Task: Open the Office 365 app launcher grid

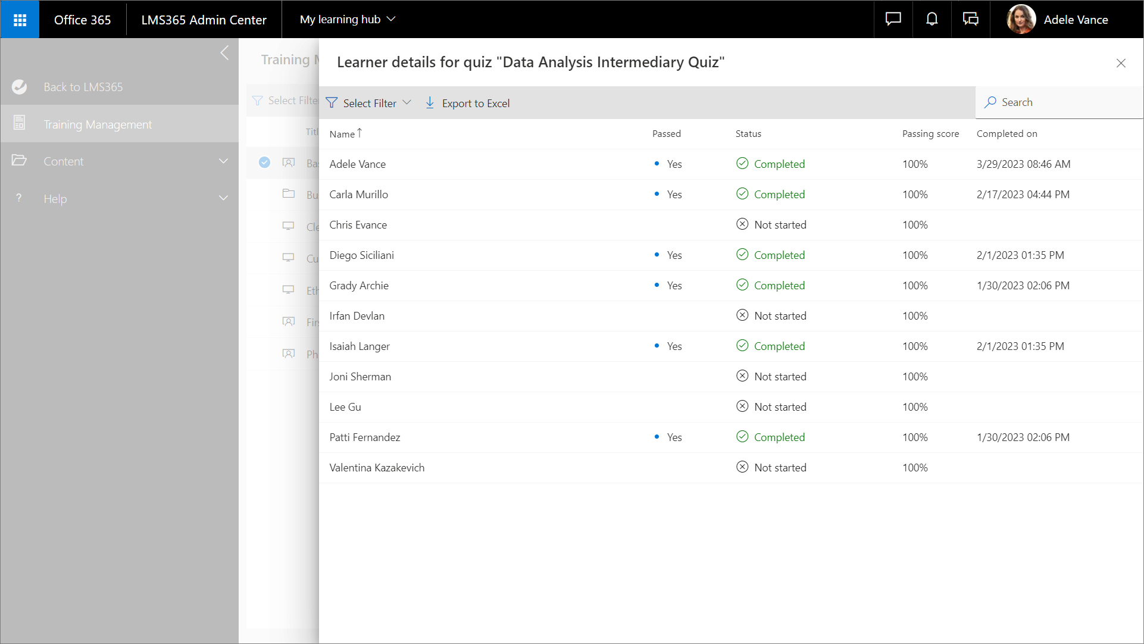Action: coord(20,20)
